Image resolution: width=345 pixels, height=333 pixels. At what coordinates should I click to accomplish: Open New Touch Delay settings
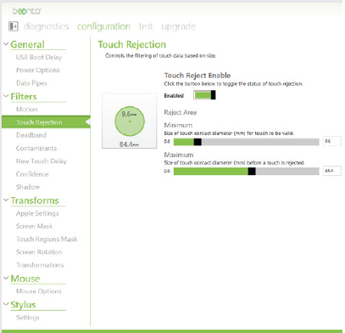click(x=42, y=161)
